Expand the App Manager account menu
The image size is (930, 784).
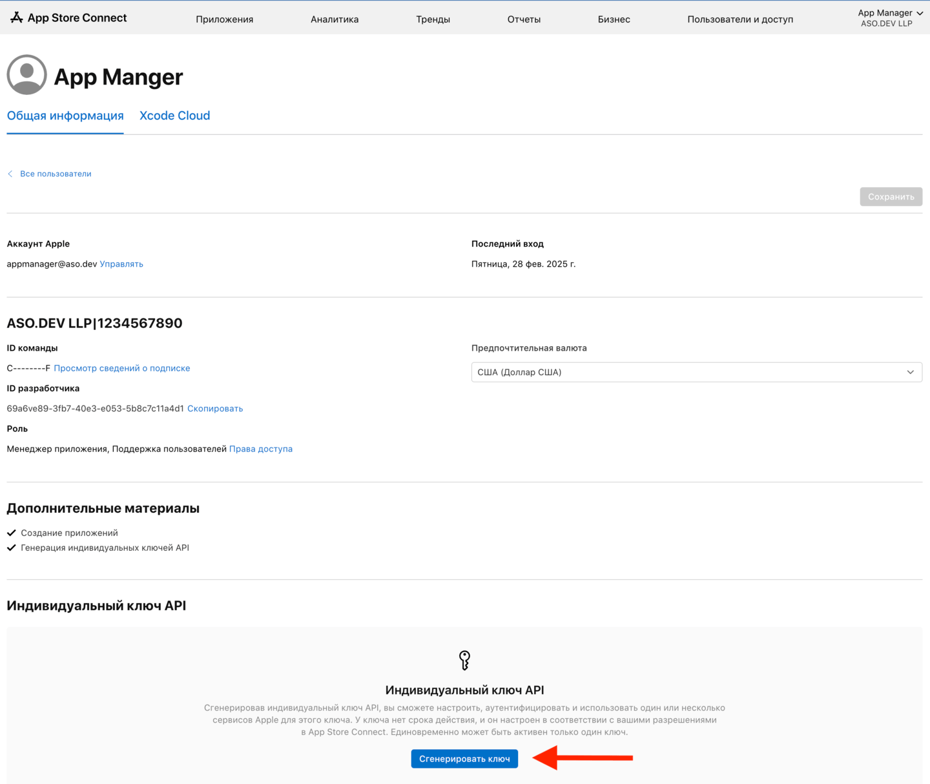(x=889, y=18)
